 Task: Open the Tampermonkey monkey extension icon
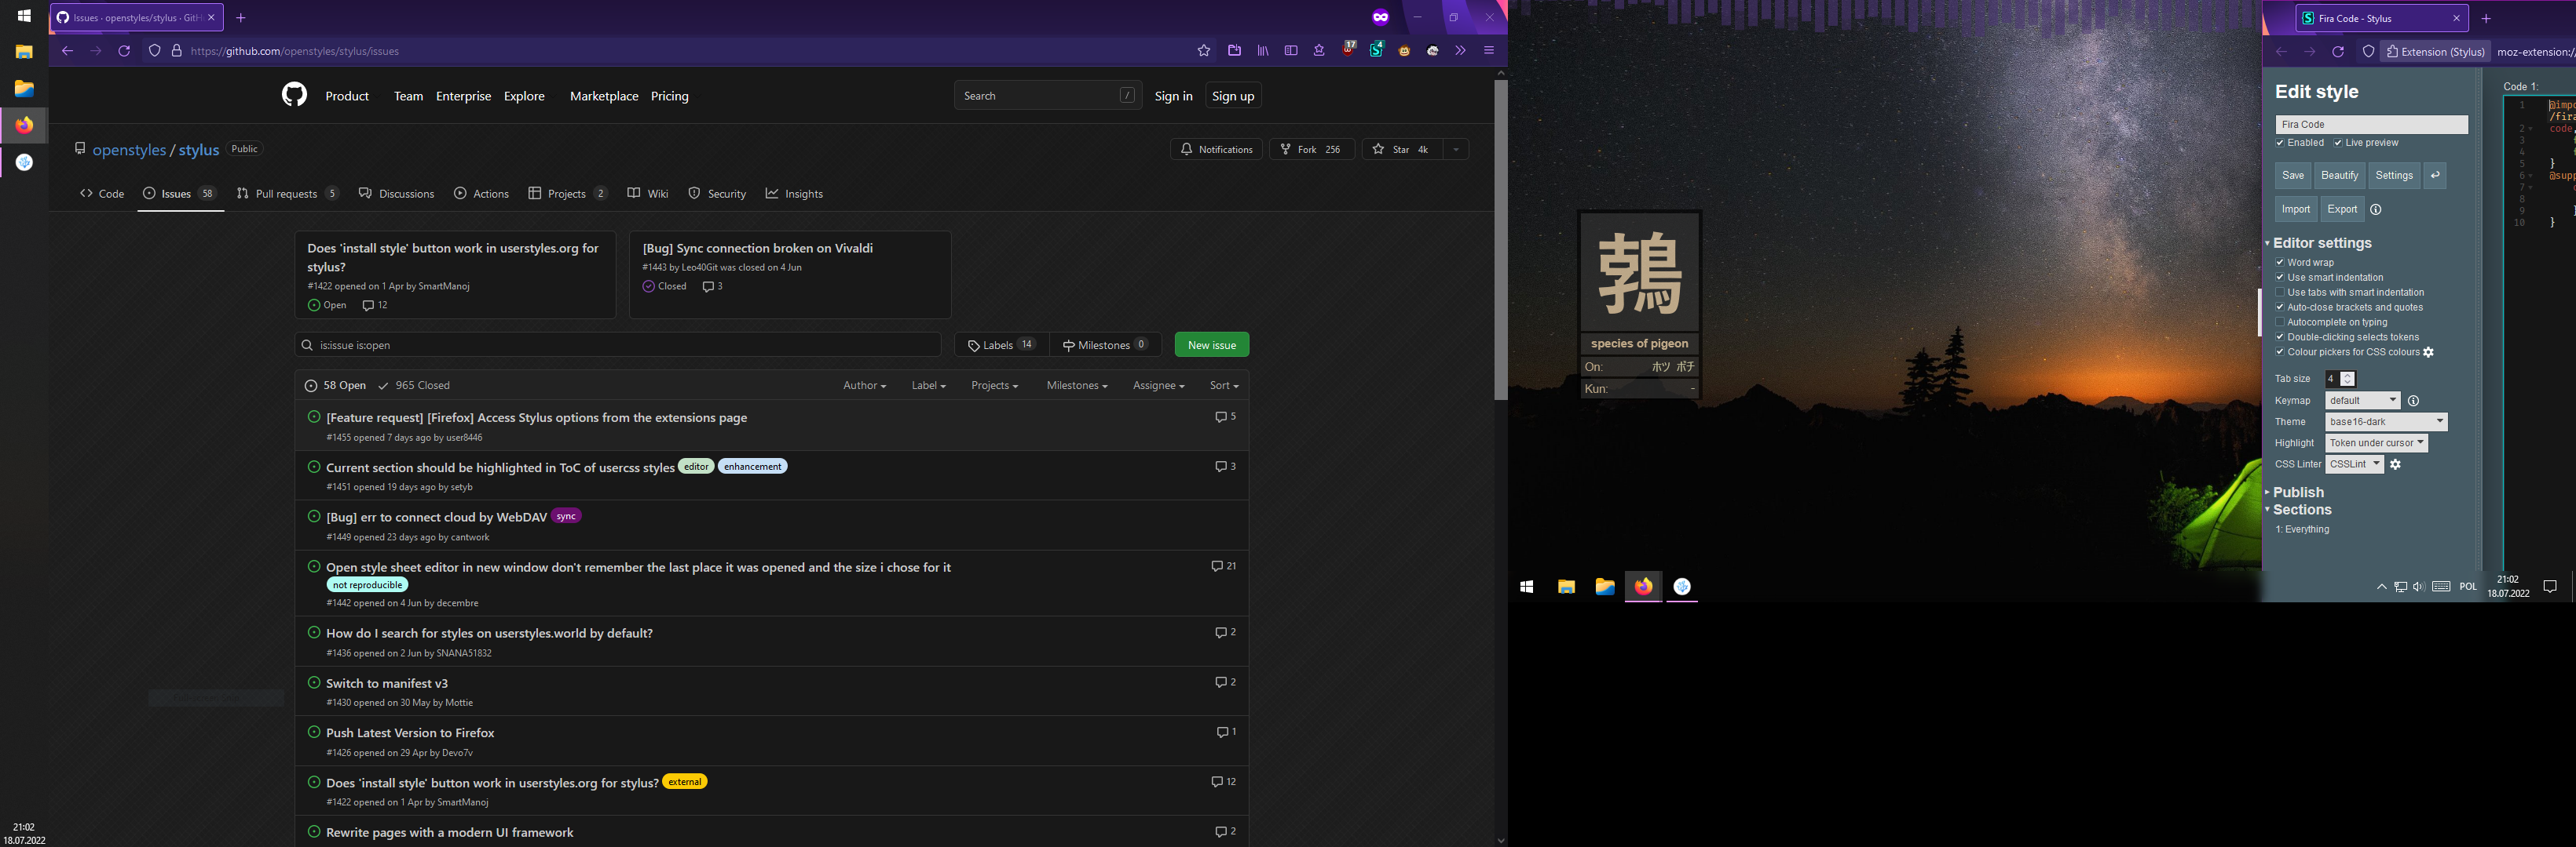tap(1404, 51)
